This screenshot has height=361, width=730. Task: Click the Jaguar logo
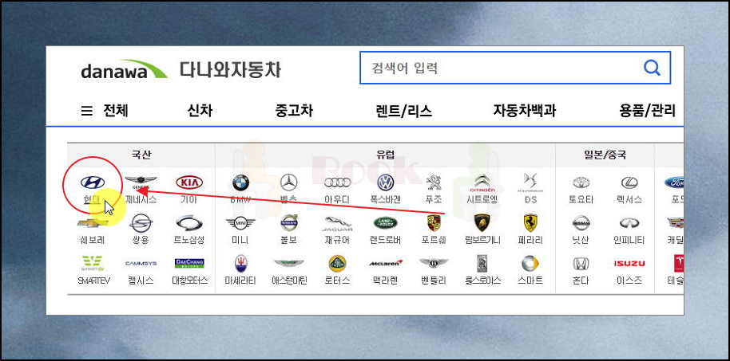pyautogui.click(x=337, y=223)
